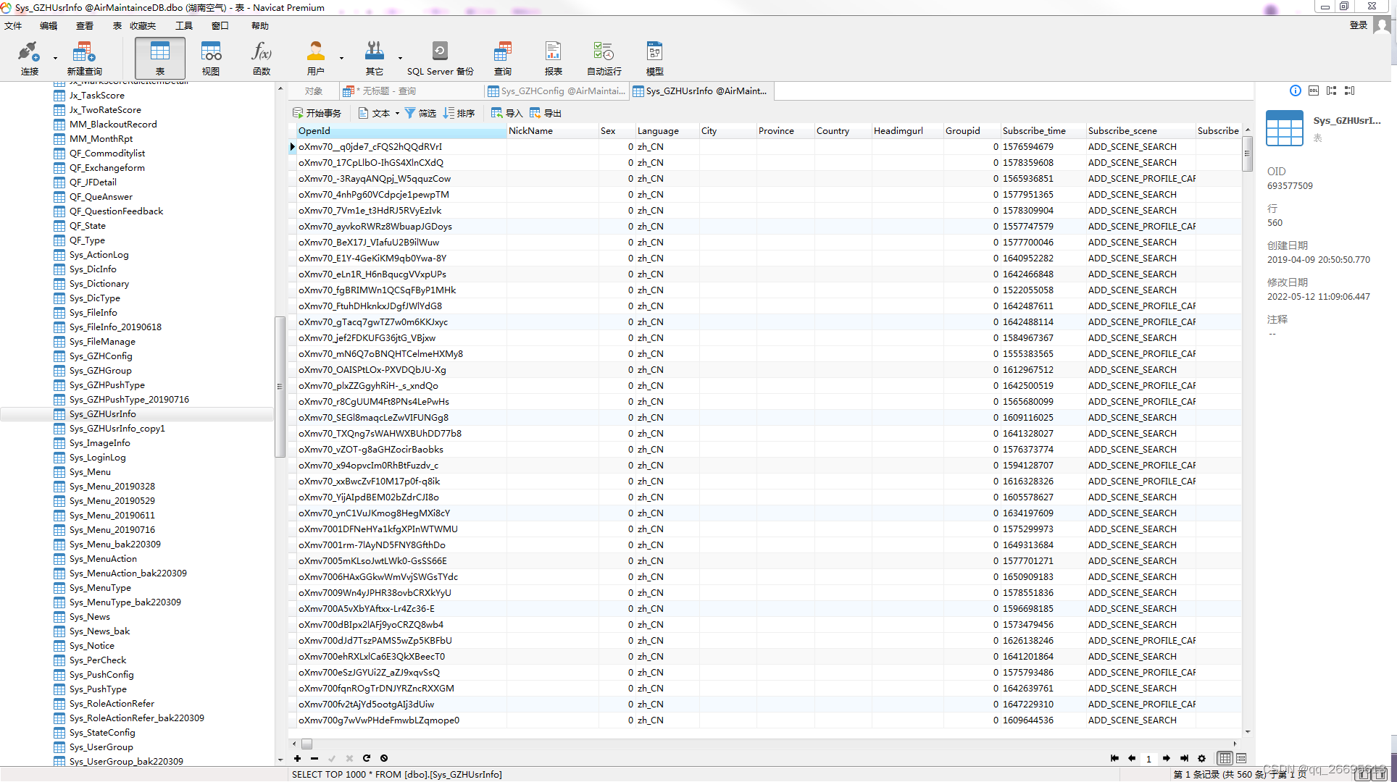Switch to form view toggle
The image size is (1397, 782).
(x=1241, y=758)
